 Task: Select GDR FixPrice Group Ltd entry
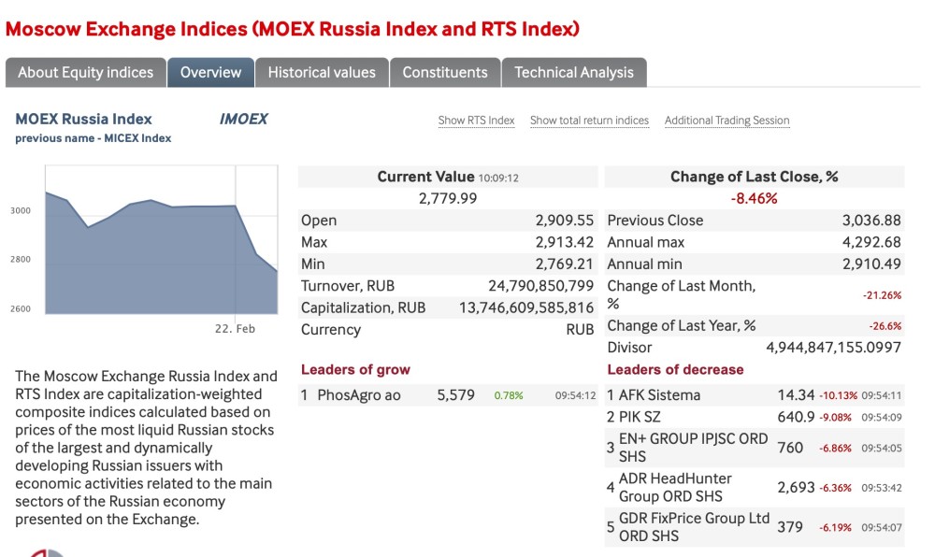(x=693, y=527)
